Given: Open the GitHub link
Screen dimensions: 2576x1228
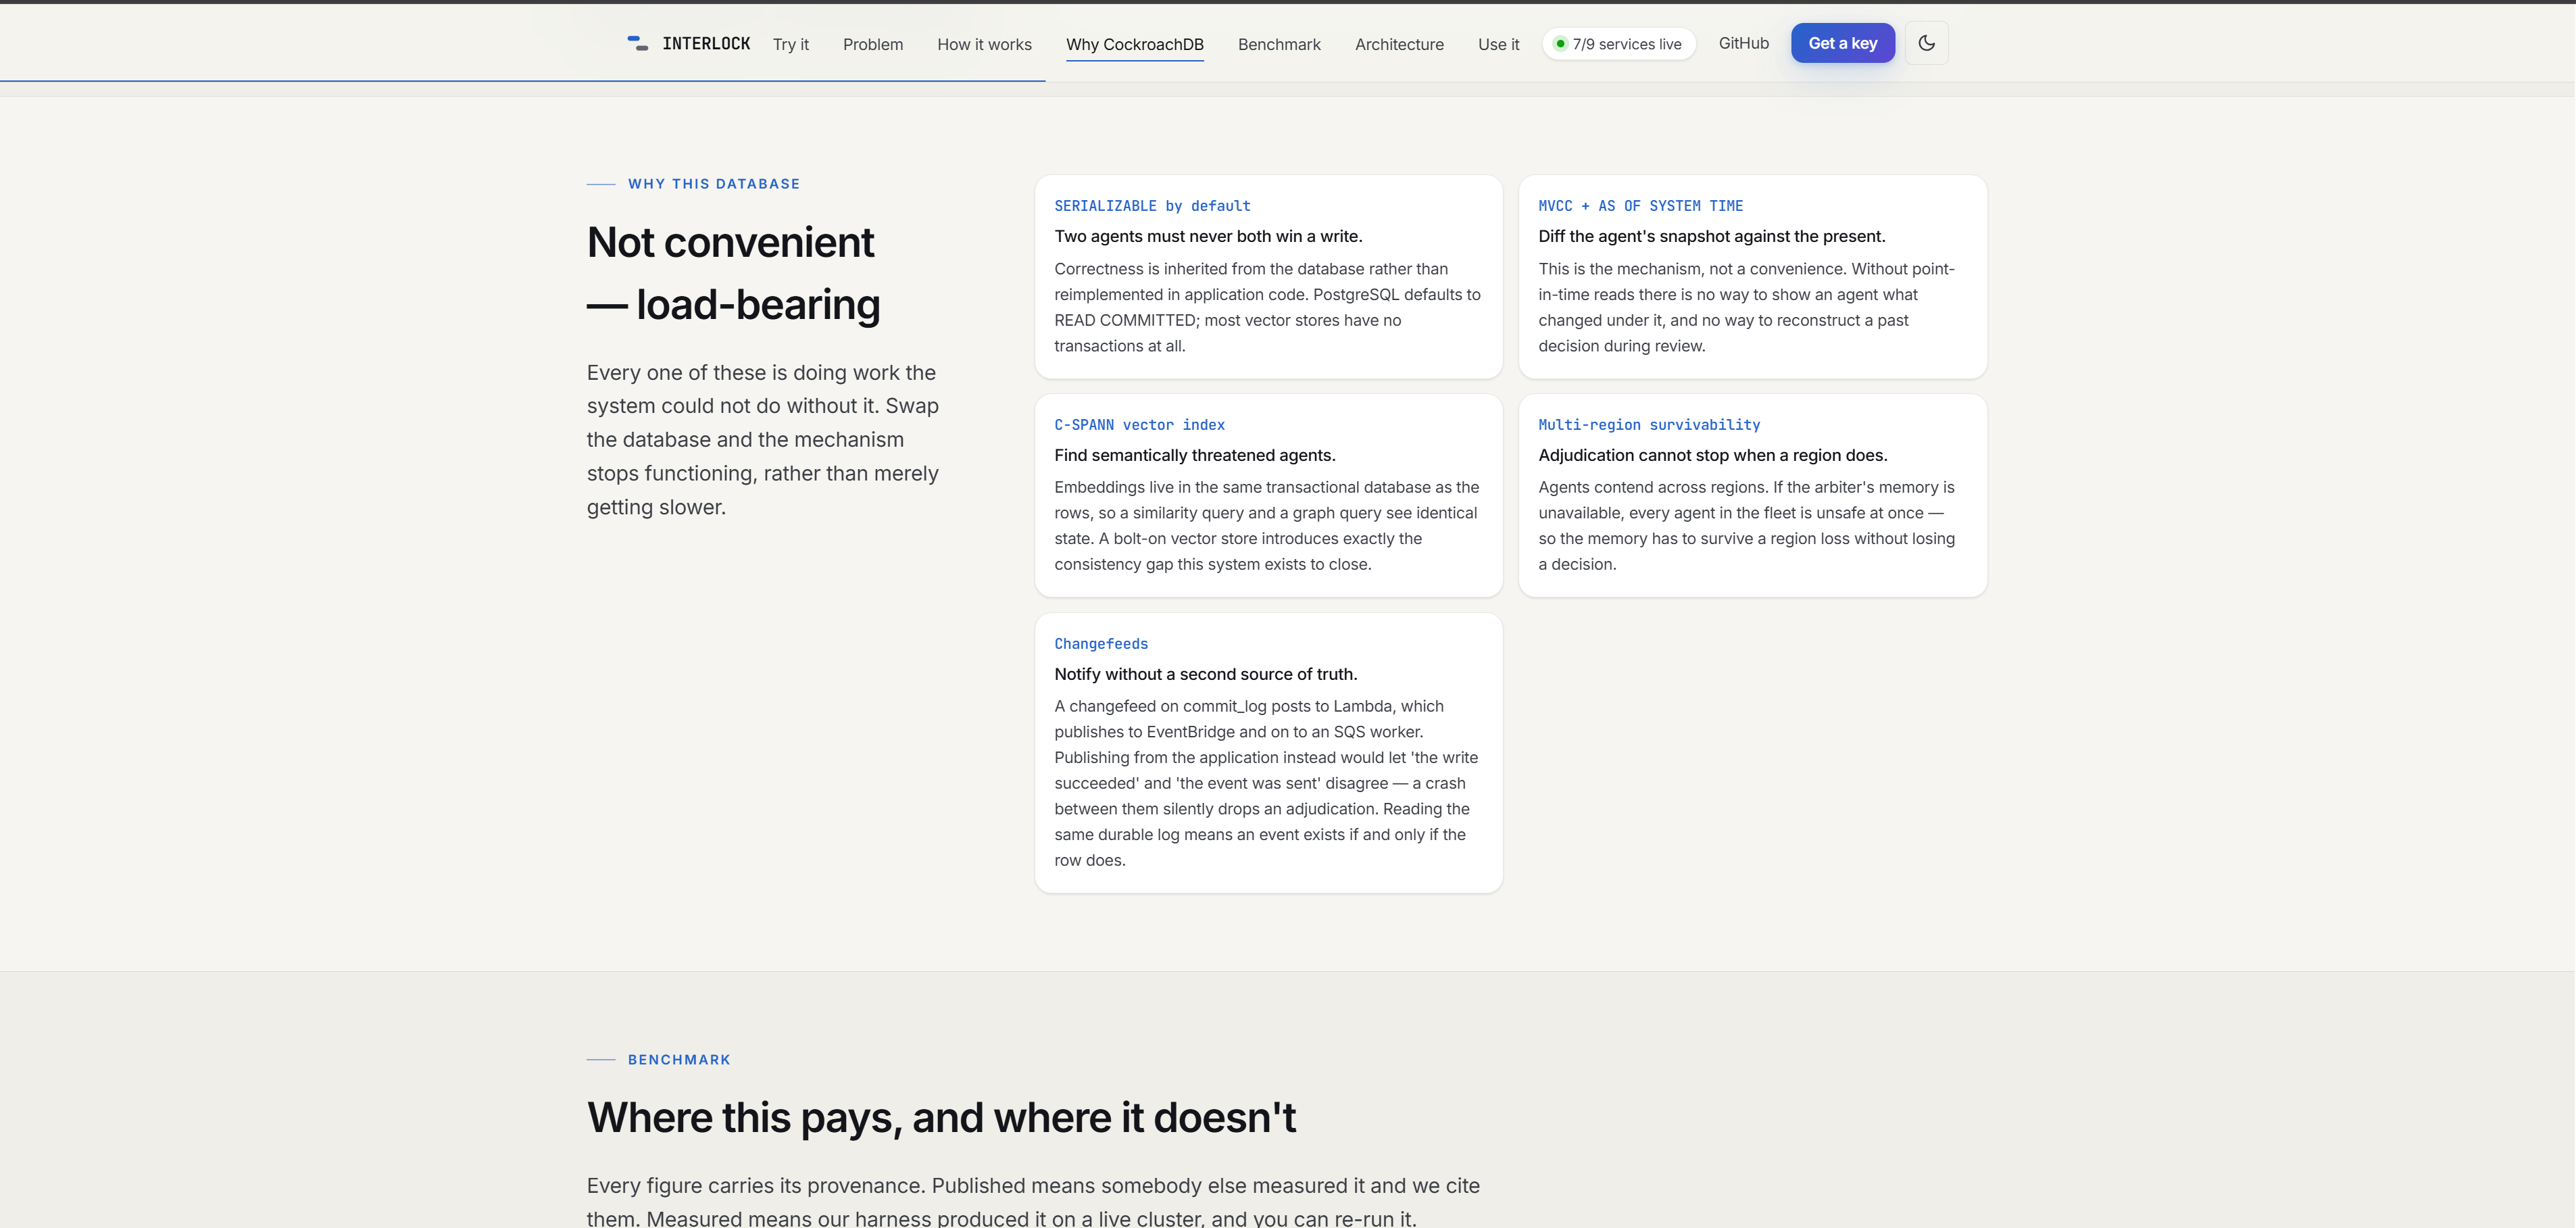Looking at the screenshot, I should [1743, 43].
